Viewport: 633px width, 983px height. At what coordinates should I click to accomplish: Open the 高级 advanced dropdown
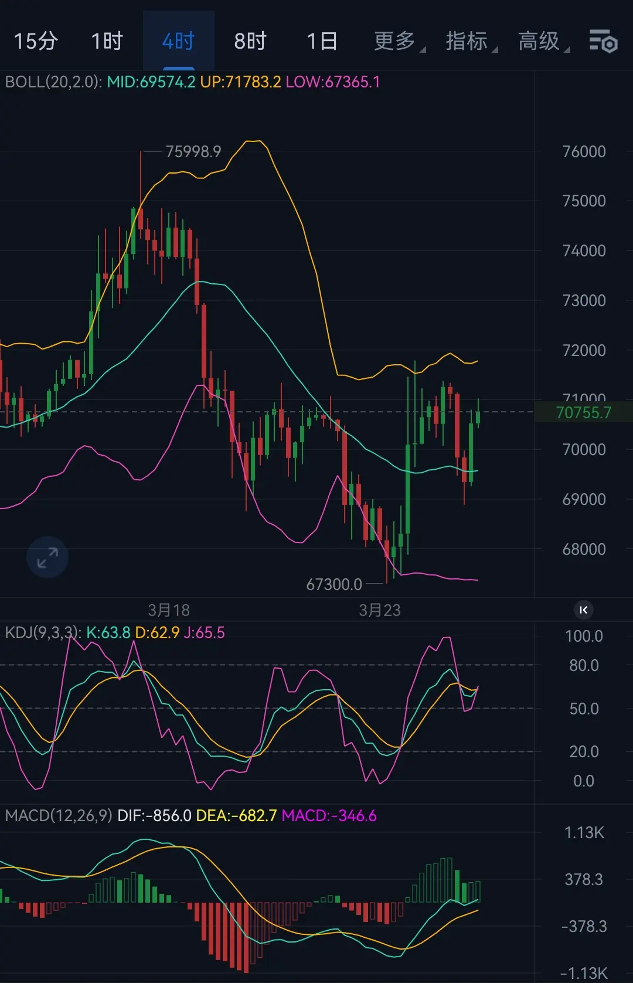pos(543,41)
